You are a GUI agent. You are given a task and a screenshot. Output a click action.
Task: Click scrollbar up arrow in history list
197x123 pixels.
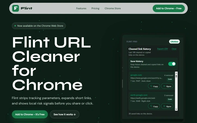pyautogui.click(x=176, y=73)
